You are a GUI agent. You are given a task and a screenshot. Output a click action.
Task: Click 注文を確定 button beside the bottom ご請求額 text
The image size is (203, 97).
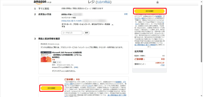click(x=52, y=88)
